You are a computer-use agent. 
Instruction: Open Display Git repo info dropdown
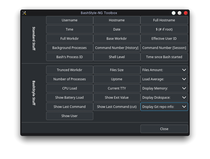(164, 107)
